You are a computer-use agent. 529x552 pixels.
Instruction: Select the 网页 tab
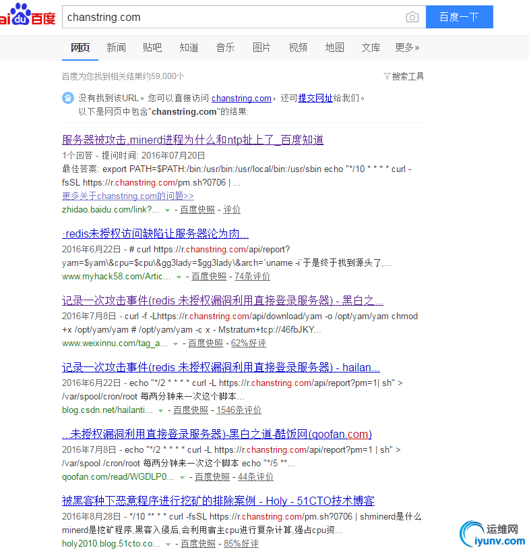click(80, 47)
